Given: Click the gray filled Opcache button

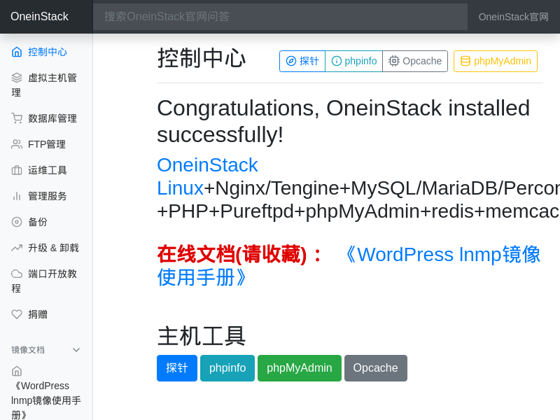Looking at the screenshot, I should [376, 368].
